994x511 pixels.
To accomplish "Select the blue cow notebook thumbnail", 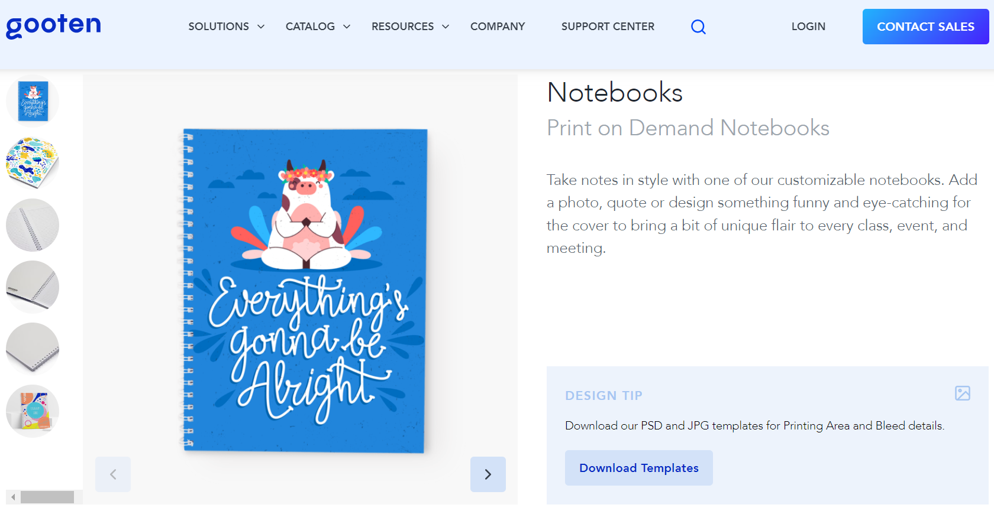I will click(33, 101).
